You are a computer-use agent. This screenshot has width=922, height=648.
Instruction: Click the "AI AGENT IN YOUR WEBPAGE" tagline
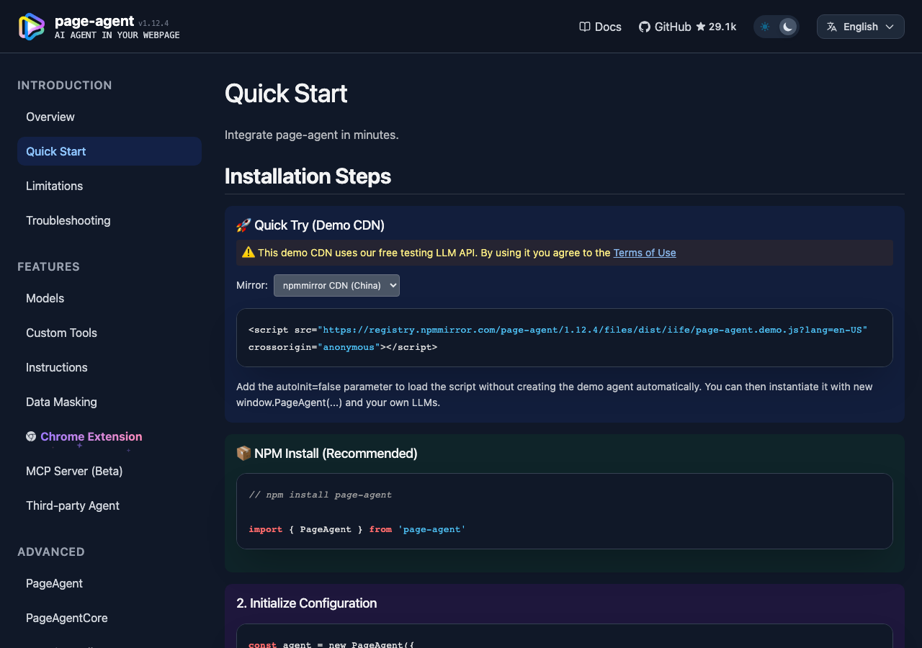click(117, 35)
